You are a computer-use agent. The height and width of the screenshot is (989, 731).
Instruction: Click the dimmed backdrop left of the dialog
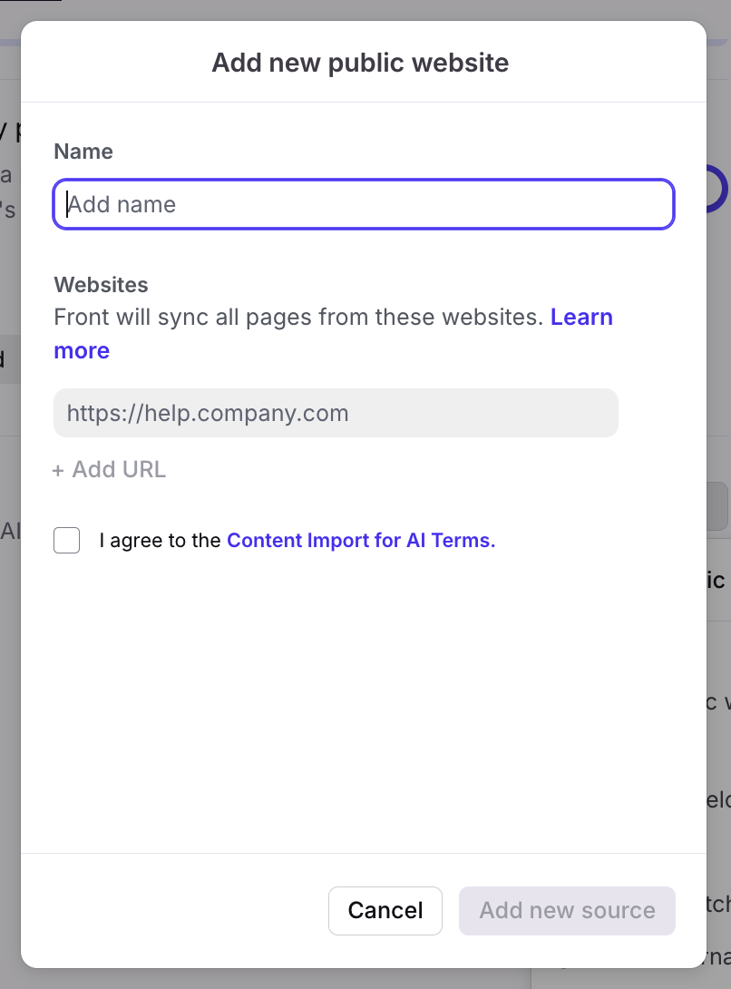pyautogui.click(x=9, y=635)
